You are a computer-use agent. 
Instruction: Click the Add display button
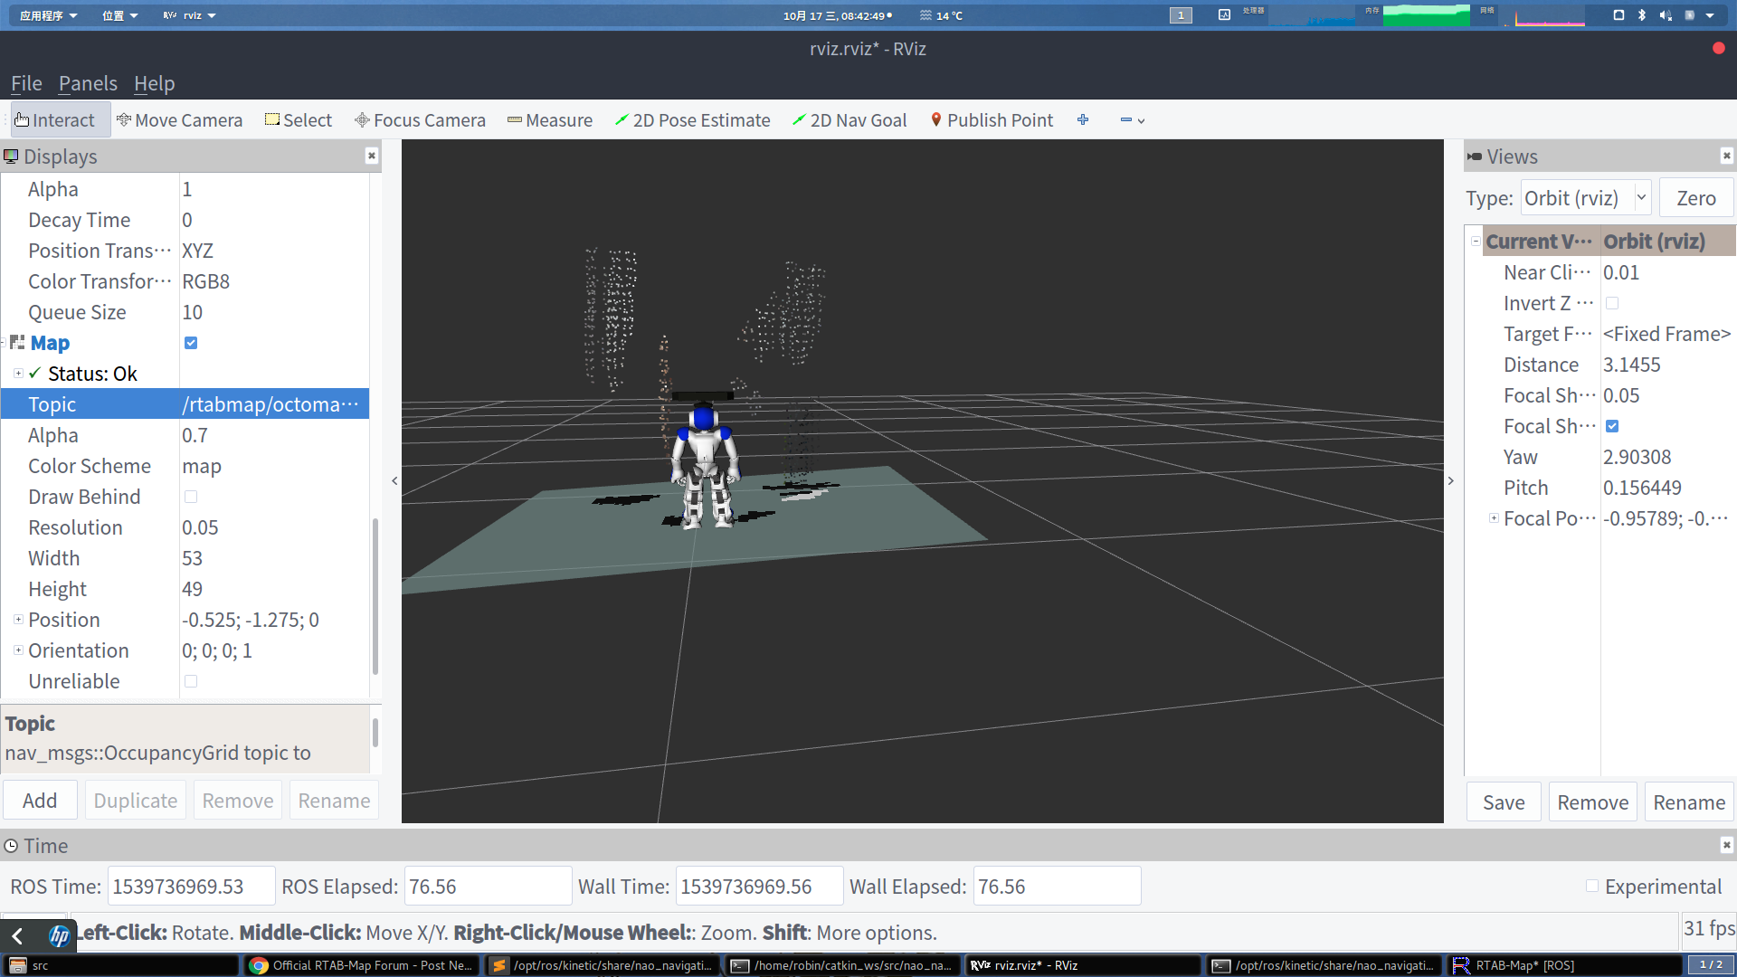coord(40,801)
